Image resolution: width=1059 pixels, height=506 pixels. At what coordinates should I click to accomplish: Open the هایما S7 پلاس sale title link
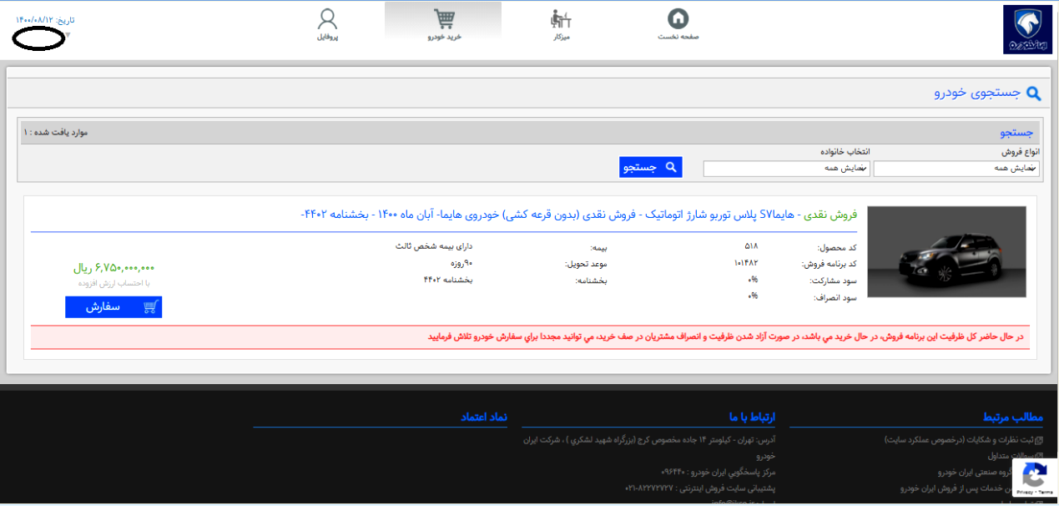tap(578, 215)
